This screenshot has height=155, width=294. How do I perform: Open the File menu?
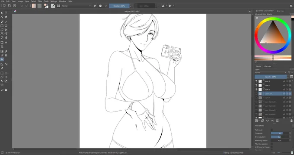(3, 1)
